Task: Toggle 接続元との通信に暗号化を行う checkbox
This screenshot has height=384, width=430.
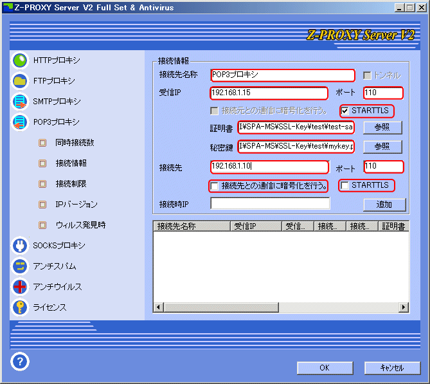Action: (214, 111)
